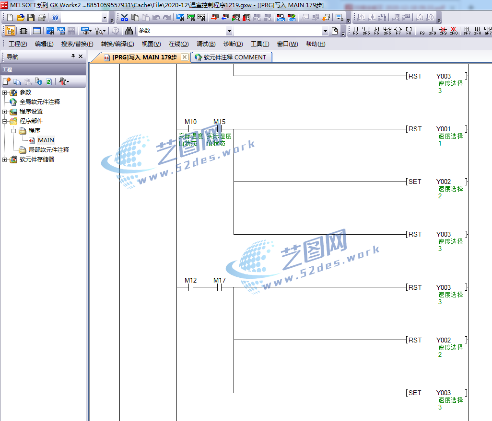
Task: Insert falling pulse contact sF8 icon
Action: click(478, 31)
